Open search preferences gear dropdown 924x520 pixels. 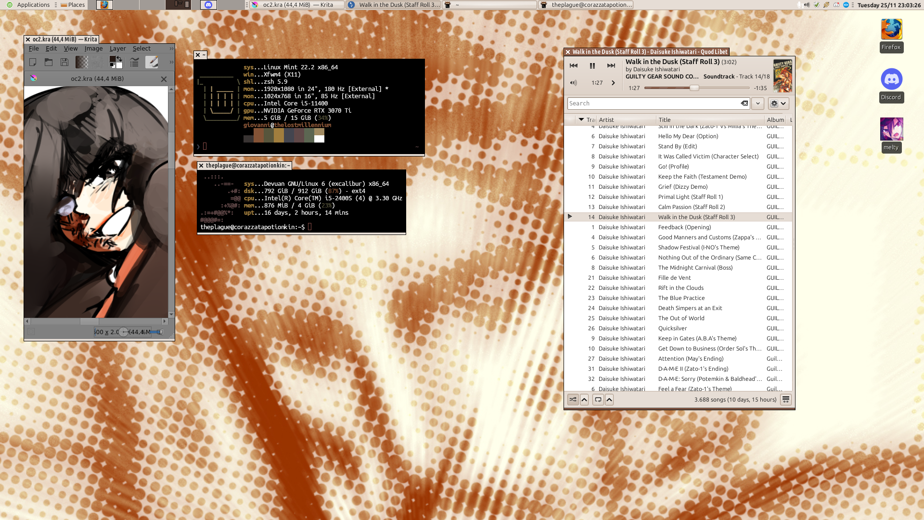click(778, 104)
